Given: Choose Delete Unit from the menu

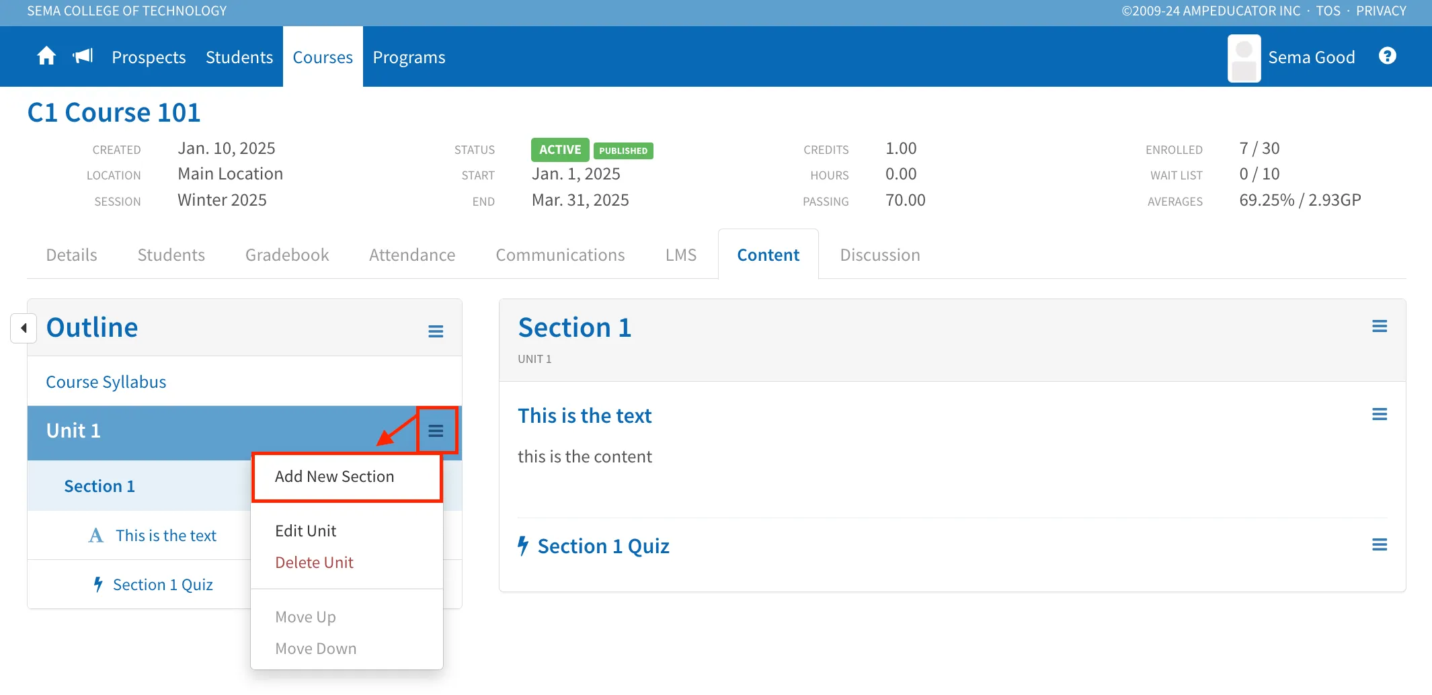Looking at the screenshot, I should [314, 563].
